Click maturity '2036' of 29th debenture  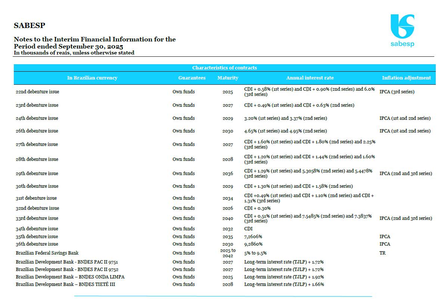[x=228, y=174]
